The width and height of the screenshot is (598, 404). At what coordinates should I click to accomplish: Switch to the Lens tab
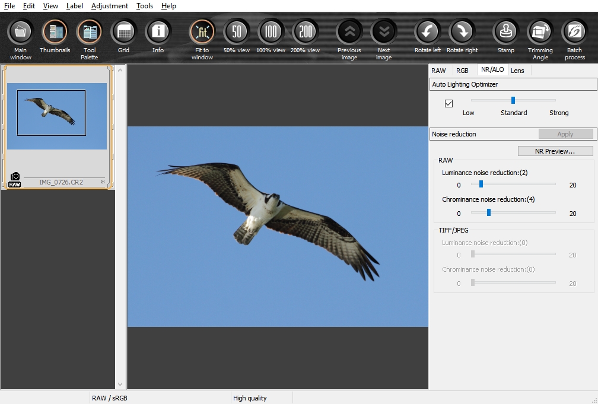517,71
